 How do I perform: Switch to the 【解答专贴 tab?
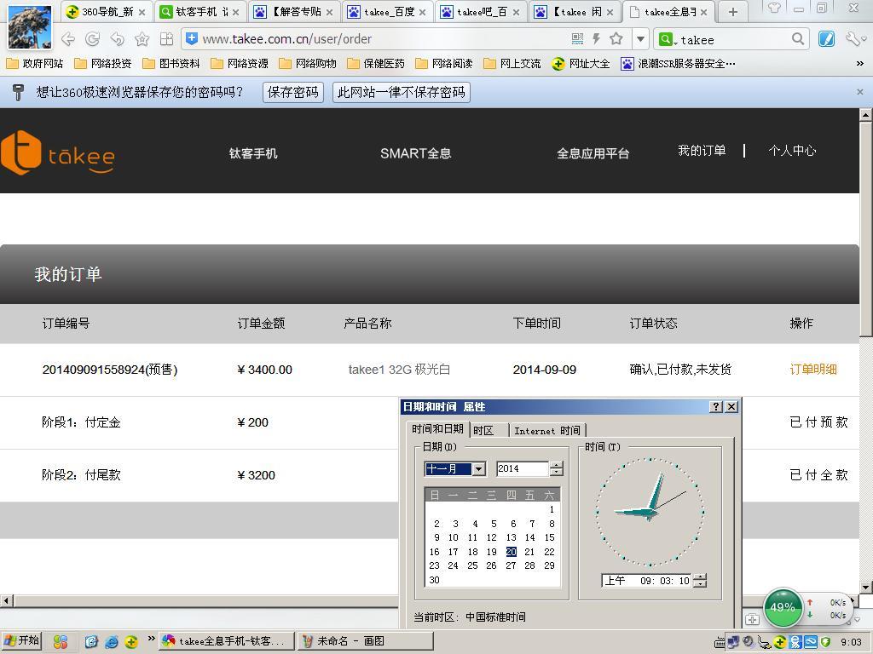pyautogui.click(x=293, y=12)
